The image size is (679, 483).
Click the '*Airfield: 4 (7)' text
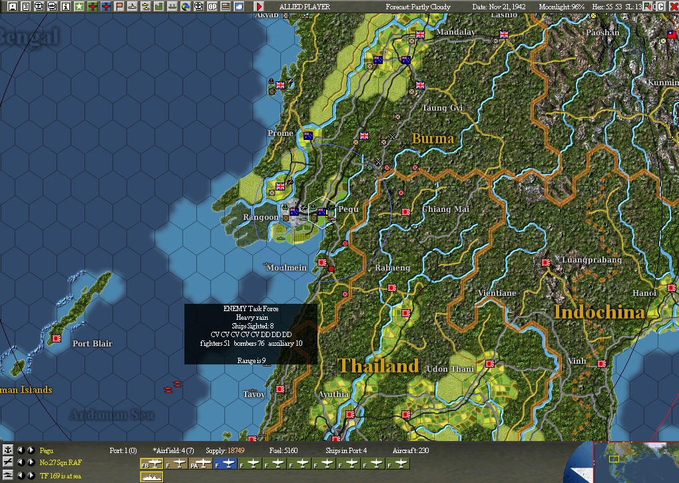[x=173, y=450]
